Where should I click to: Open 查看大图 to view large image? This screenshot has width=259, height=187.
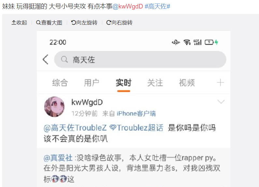[49, 22]
